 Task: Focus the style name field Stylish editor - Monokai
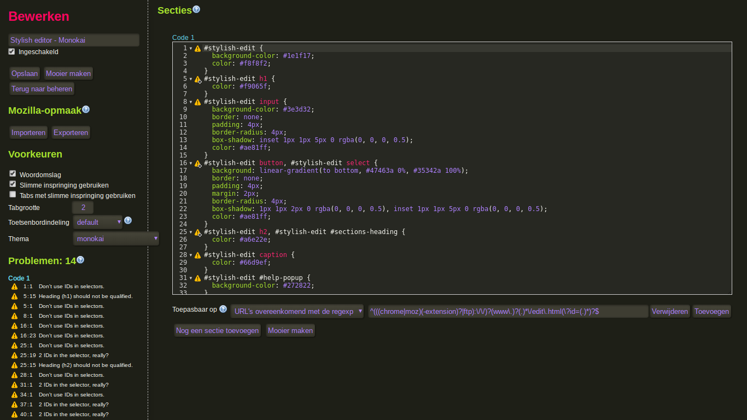74,40
